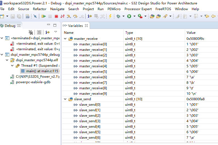This screenshot has width=218, height=145.
Task: Click the green Run button
Action: [x=129, y=16]
